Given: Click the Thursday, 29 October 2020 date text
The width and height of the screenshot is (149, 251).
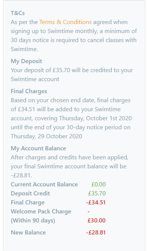Looking at the screenshot, I should [47, 136].
